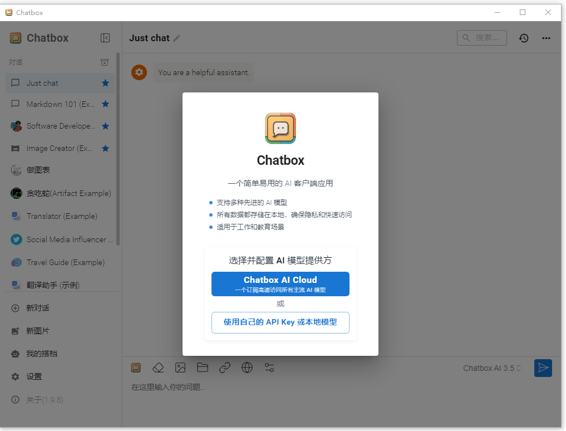Viewport: 566px width, 431px height.
Task: Open Image Creator example conversation
Action: click(x=60, y=149)
